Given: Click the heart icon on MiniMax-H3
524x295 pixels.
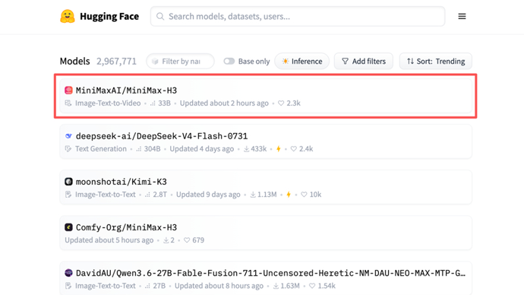Looking at the screenshot, I should click(281, 103).
